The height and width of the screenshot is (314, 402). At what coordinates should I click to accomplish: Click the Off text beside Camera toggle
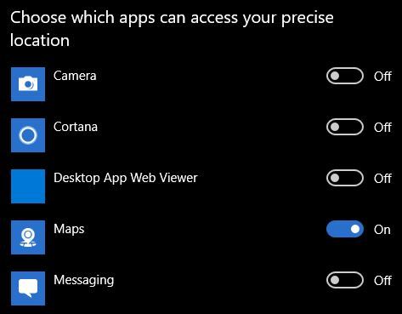click(382, 77)
